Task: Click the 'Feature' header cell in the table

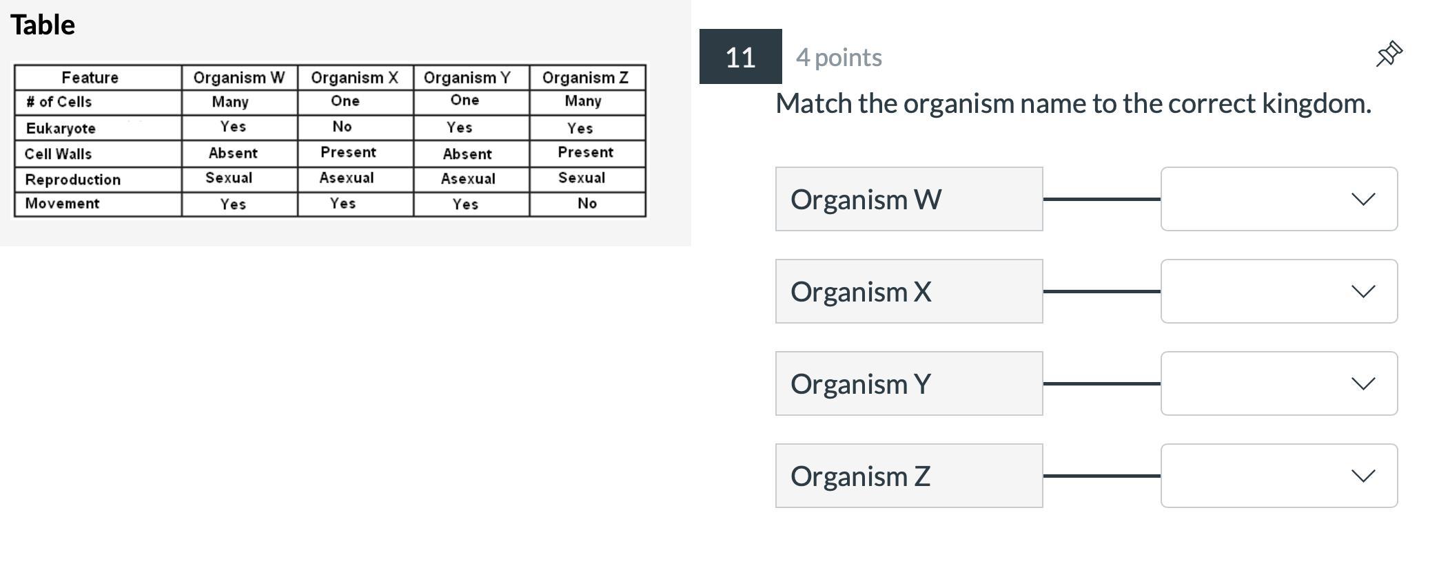Action: click(90, 77)
